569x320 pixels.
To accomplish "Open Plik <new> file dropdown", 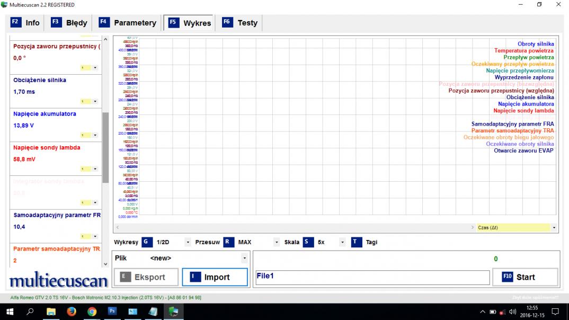I will (245, 259).
